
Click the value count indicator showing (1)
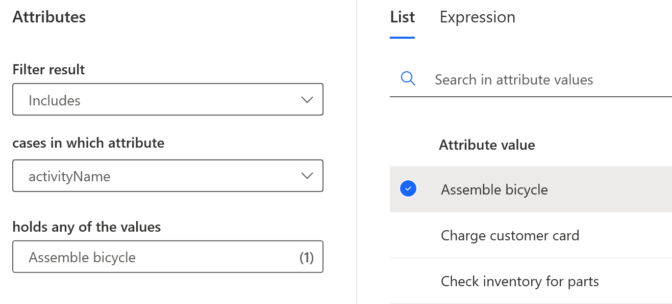pos(307,257)
